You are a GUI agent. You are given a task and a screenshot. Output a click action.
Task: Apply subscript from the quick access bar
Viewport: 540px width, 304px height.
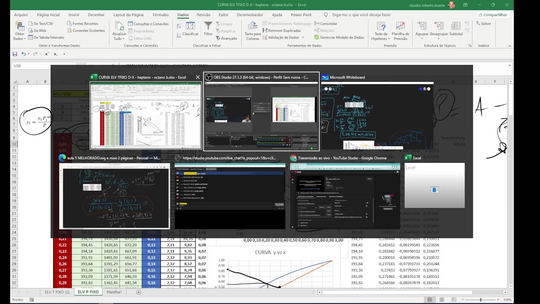56,54
